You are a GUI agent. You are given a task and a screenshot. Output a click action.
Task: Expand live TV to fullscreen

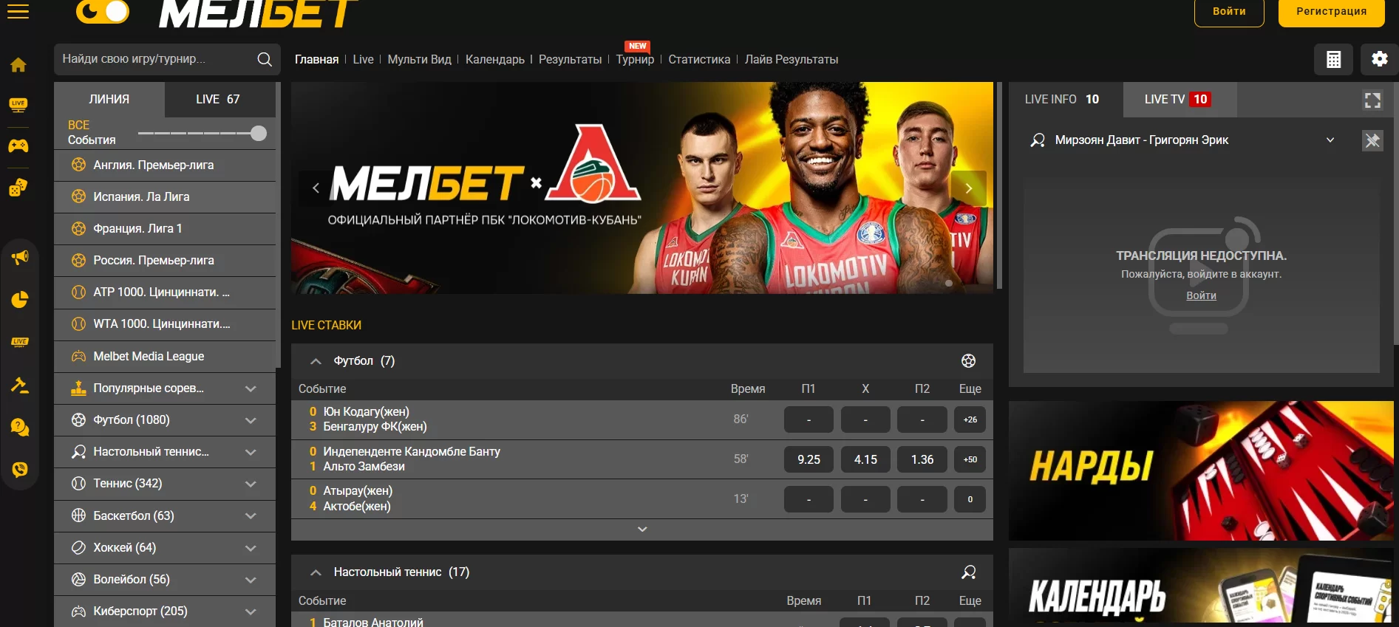(1372, 100)
